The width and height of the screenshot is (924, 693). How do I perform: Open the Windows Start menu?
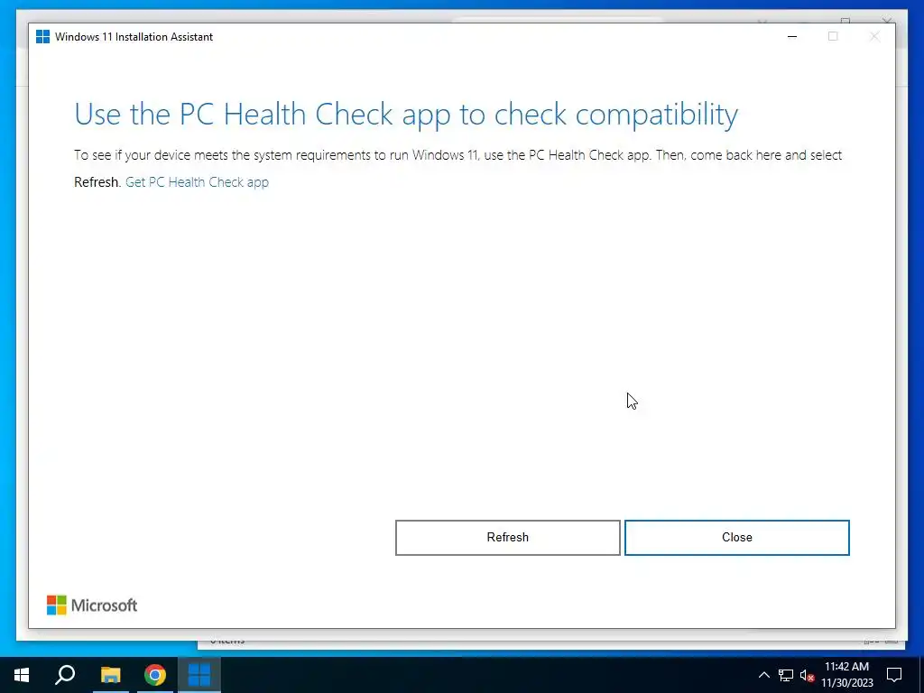(x=22, y=675)
